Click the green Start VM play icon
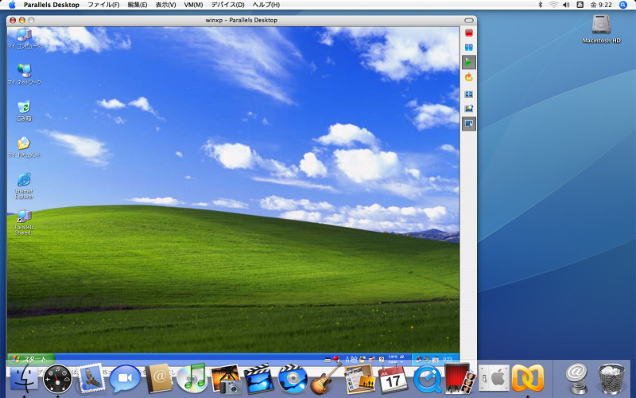 tap(469, 62)
